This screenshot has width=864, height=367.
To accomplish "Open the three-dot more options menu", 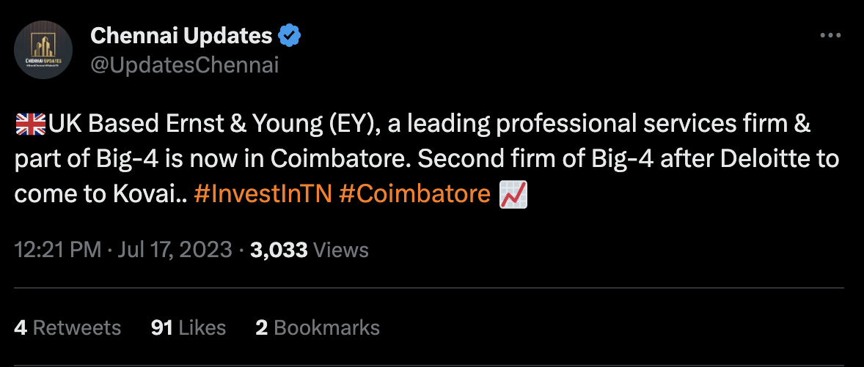I will click(830, 37).
